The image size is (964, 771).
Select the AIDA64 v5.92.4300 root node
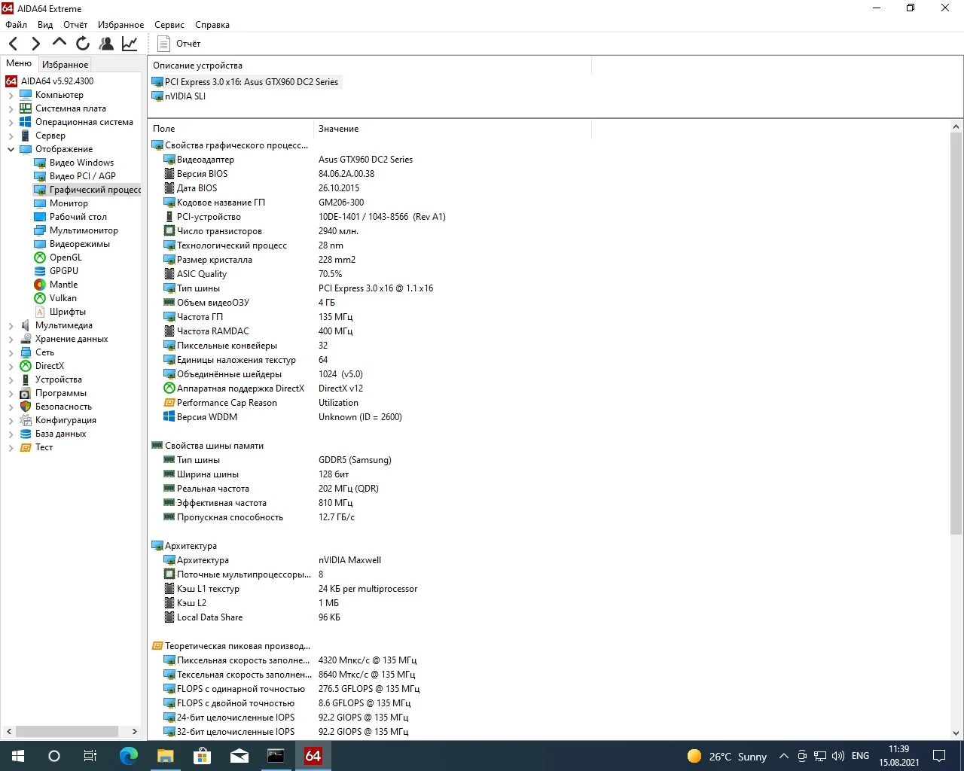click(57, 81)
